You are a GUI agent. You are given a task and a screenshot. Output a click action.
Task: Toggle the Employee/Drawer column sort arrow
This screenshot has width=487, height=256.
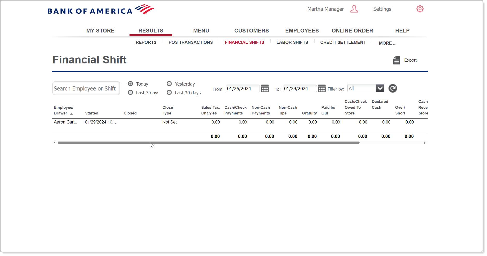coord(72,114)
